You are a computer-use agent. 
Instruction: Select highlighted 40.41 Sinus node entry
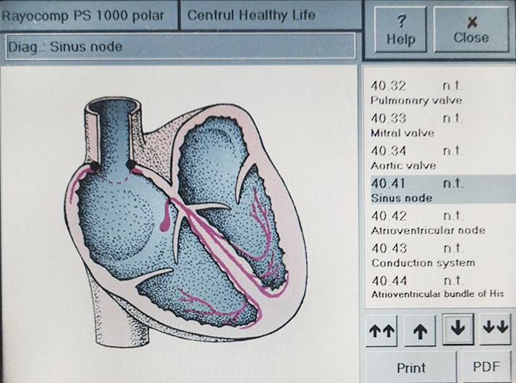tap(443, 190)
